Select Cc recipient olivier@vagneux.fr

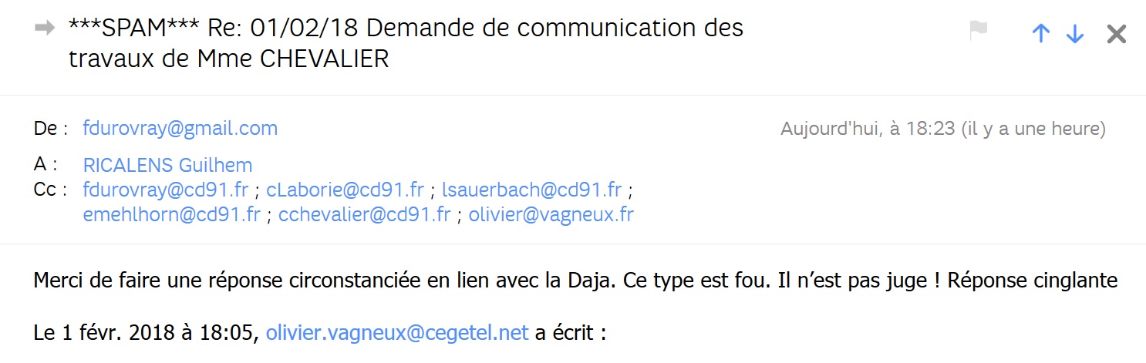coord(551,214)
